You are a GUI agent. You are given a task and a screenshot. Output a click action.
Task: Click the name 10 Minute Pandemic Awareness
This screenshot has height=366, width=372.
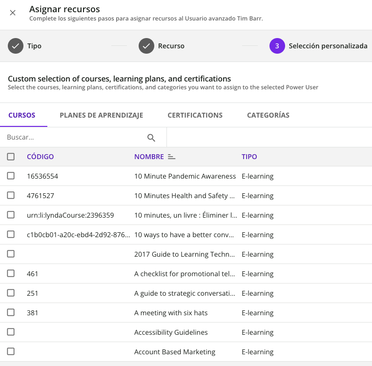point(185,176)
